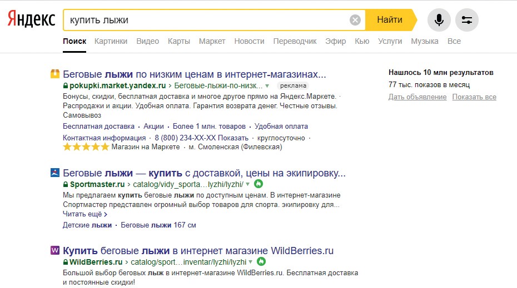
Task: Activate voice search microphone
Action: coord(439,21)
